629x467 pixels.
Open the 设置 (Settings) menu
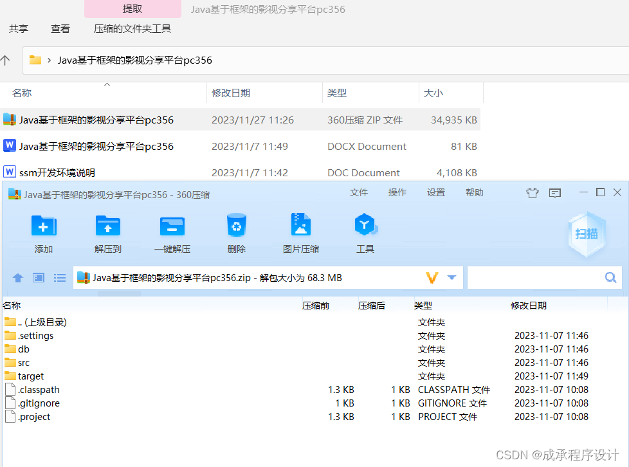pyautogui.click(x=435, y=192)
